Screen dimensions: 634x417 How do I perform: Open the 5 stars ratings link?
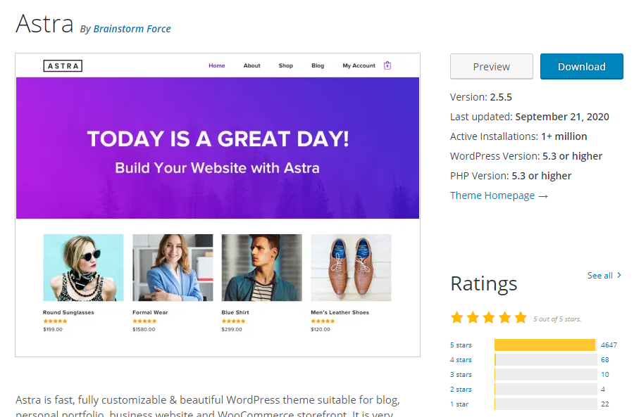coord(461,345)
